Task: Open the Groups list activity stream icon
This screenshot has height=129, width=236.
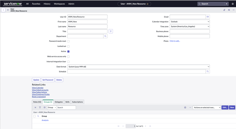Action: pos(44,107)
